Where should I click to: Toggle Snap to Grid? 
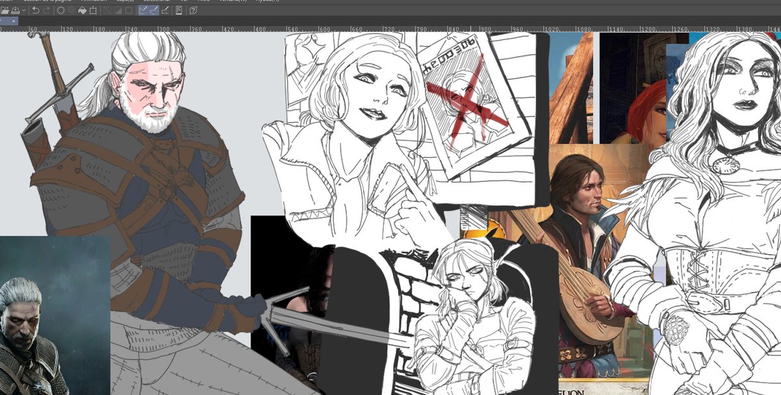click(x=165, y=10)
